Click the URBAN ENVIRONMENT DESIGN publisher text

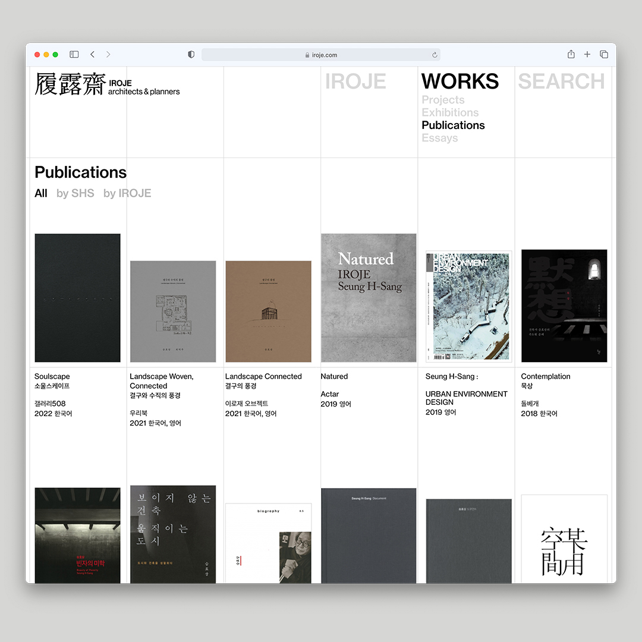pos(467,398)
